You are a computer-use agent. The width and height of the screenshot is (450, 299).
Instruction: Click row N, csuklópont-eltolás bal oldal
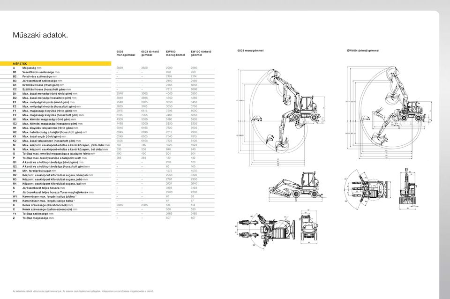(107, 149)
